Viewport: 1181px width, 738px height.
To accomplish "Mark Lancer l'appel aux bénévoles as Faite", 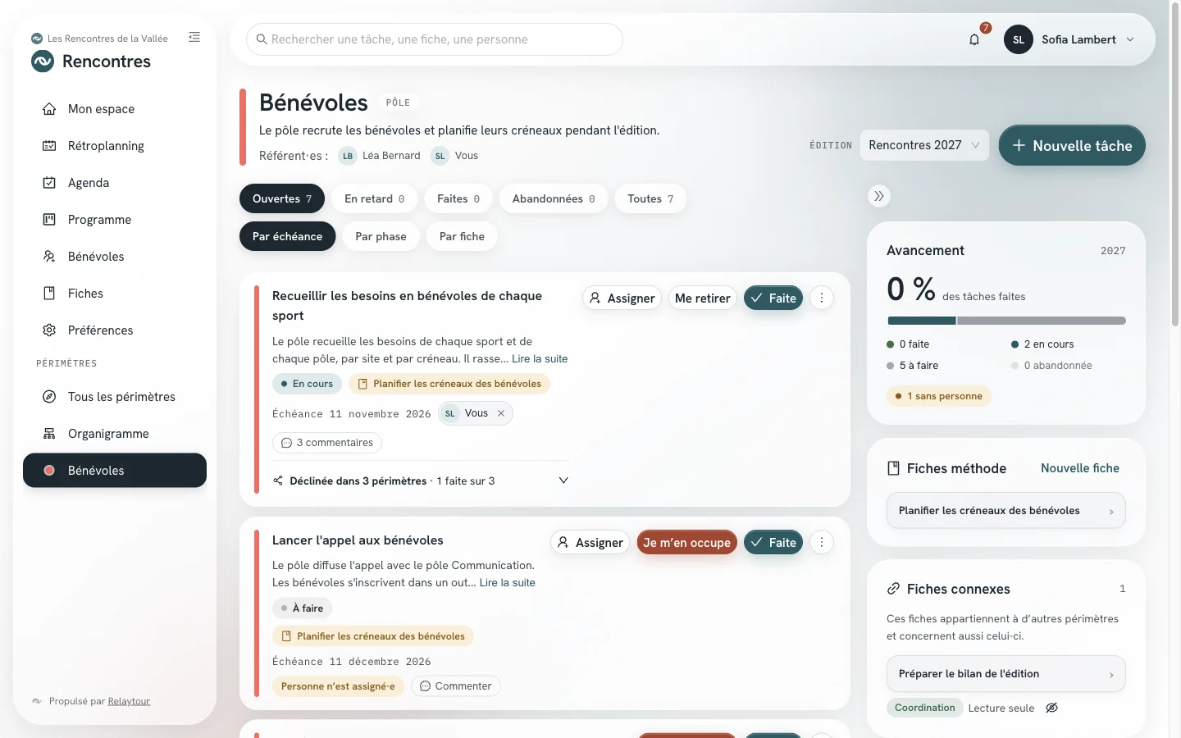I will (x=773, y=543).
